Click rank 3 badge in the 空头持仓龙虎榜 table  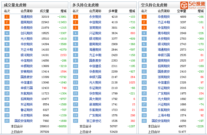click(144, 28)
